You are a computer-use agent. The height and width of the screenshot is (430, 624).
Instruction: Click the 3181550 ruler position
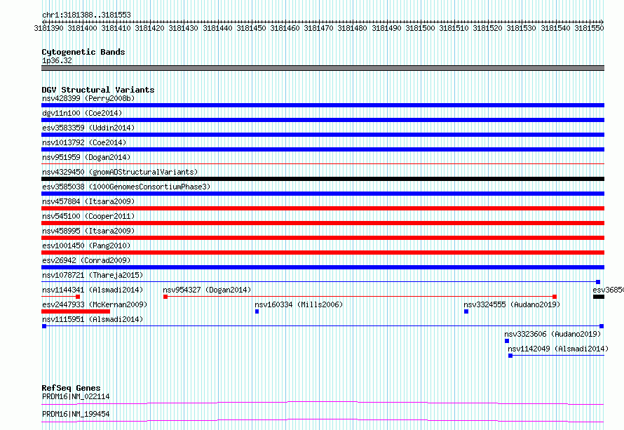[x=589, y=28]
